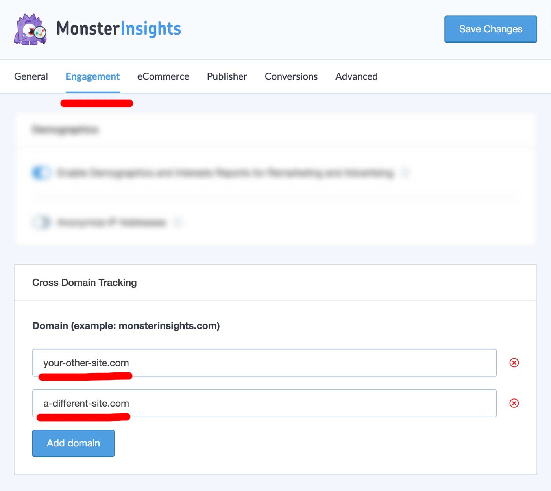
Task: Click the blurred Demographics section heading
Action: tap(65, 130)
